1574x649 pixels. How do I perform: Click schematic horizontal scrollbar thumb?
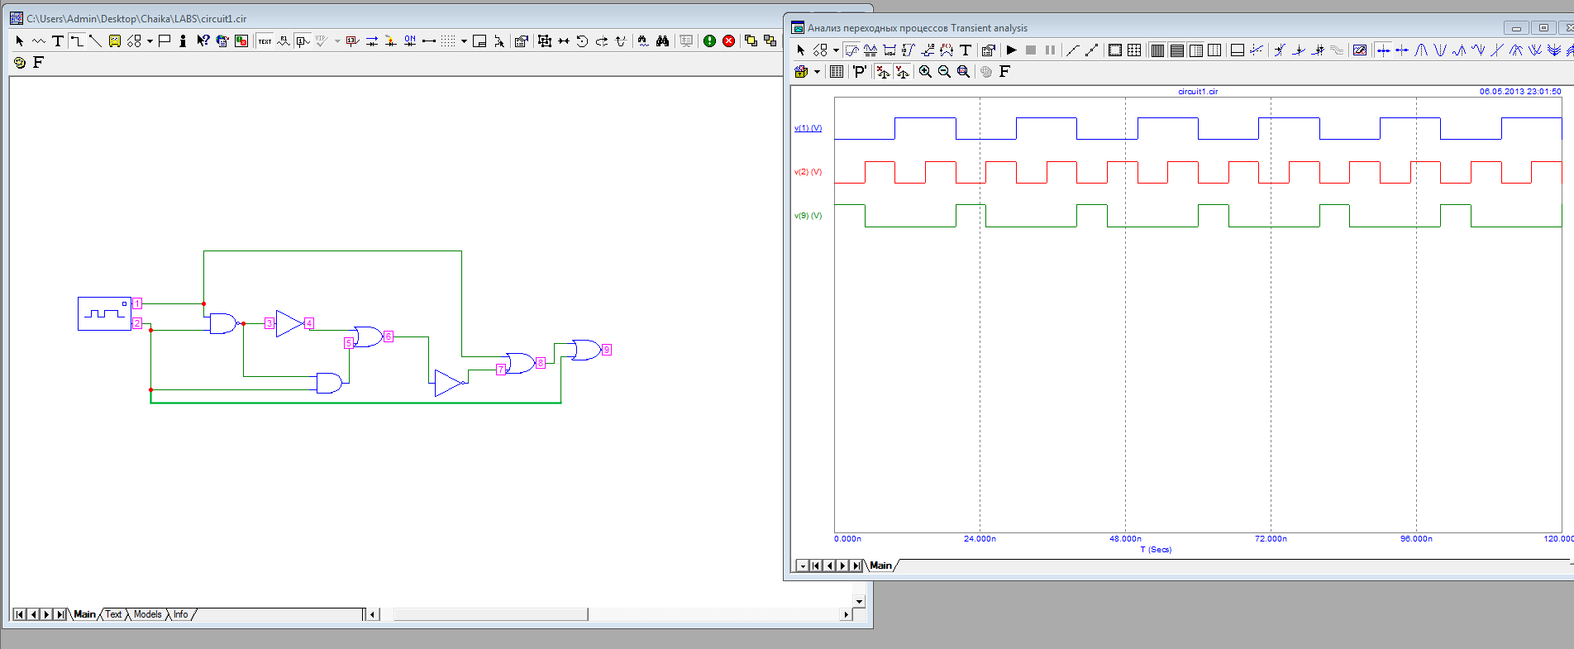[x=490, y=614]
